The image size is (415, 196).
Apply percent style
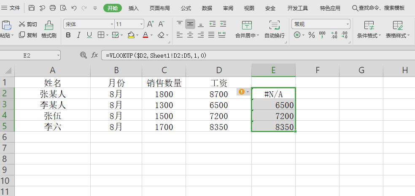[312, 35]
